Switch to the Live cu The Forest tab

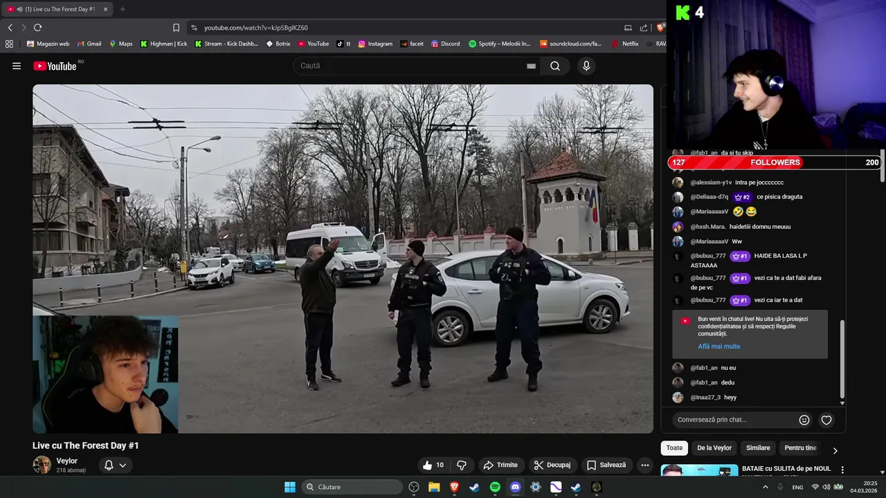pyautogui.click(x=58, y=9)
